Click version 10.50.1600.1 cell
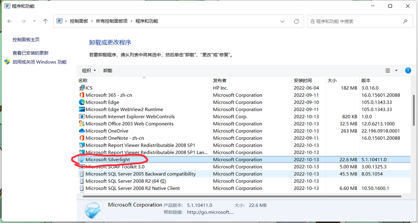This screenshot has width=418, height=223. pyautogui.click(x=375, y=188)
